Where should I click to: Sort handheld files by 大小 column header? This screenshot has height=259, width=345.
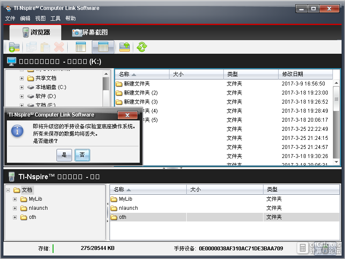pos(225,190)
